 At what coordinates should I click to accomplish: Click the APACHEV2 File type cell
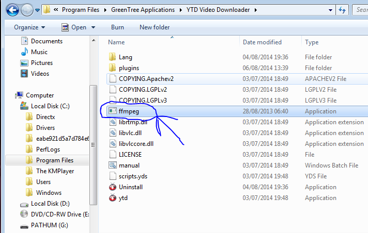(x=326, y=79)
